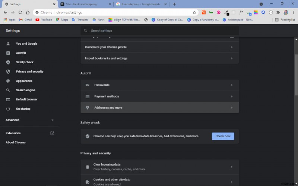Click the profile avatar in toolbar
Screen dimensions: 298x186
(x=286, y=12)
